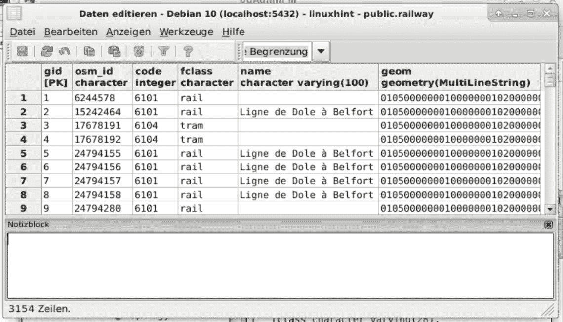Click osm_id cell 17678192
The height and width of the screenshot is (322, 563).
[x=102, y=139]
